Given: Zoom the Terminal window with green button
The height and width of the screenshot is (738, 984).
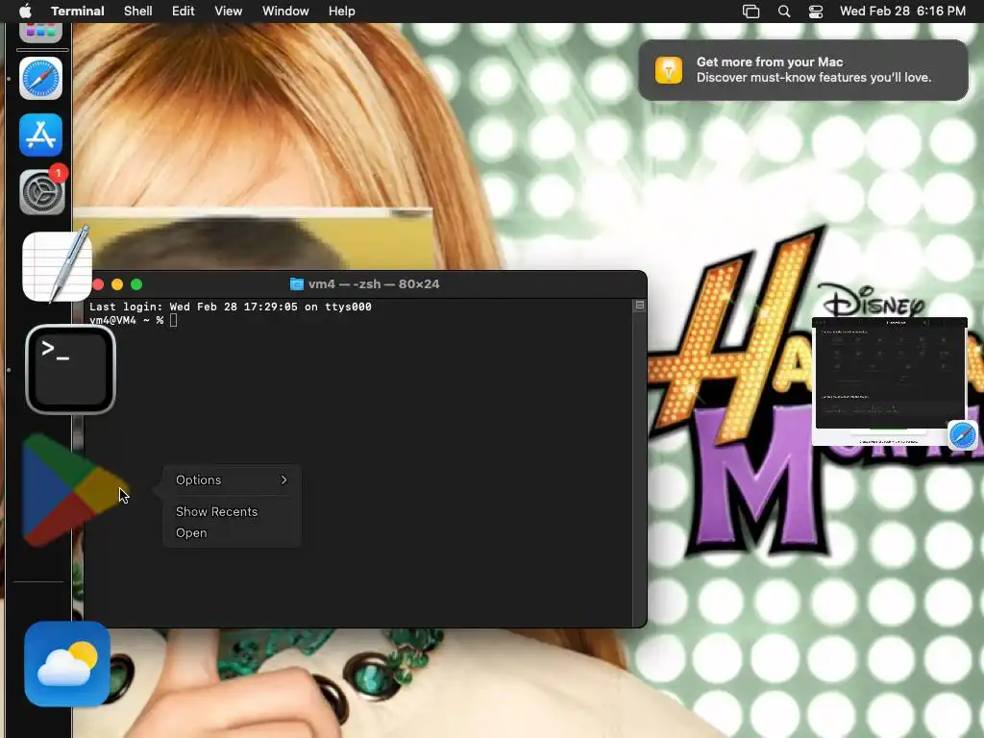Looking at the screenshot, I should tap(136, 284).
